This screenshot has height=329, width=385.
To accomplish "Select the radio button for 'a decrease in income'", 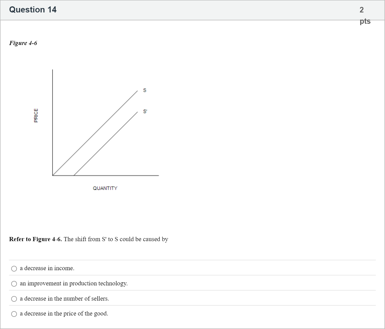I will [14, 268].
